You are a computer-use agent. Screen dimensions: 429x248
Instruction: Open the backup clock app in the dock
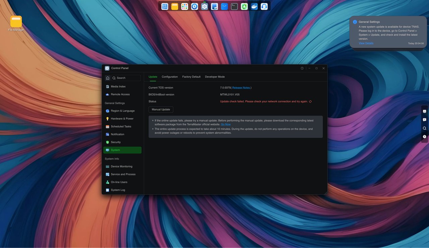click(194, 6)
